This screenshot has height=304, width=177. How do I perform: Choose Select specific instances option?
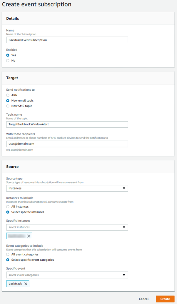(7, 212)
